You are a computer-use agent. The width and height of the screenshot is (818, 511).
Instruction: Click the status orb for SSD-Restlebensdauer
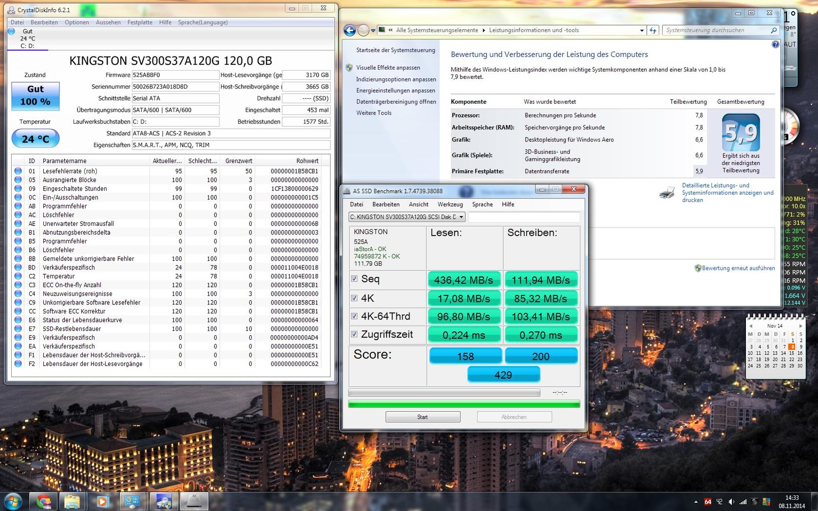18,329
